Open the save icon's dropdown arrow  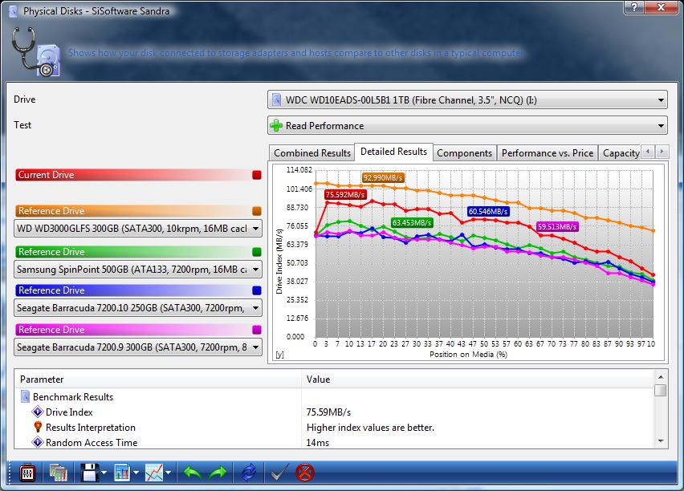[104, 473]
